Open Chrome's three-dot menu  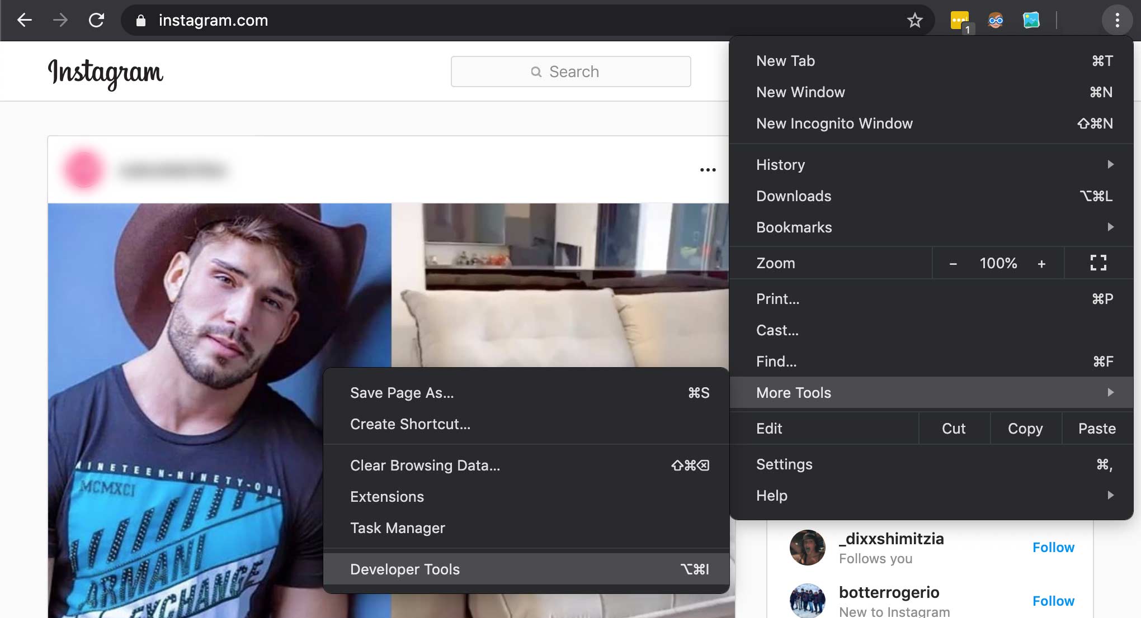coord(1117,20)
